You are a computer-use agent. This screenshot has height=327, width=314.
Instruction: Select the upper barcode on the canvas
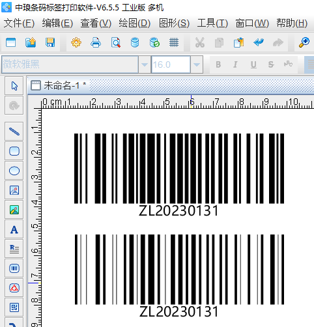[x=179, y=169]
